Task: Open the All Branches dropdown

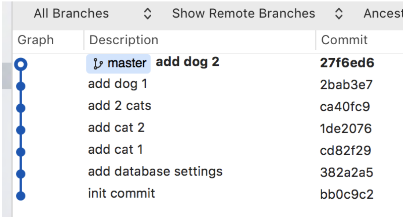Action: [x=93, y=13]
